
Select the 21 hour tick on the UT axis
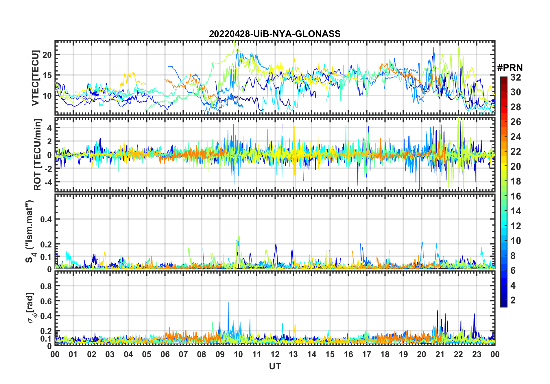click(440, 355)
